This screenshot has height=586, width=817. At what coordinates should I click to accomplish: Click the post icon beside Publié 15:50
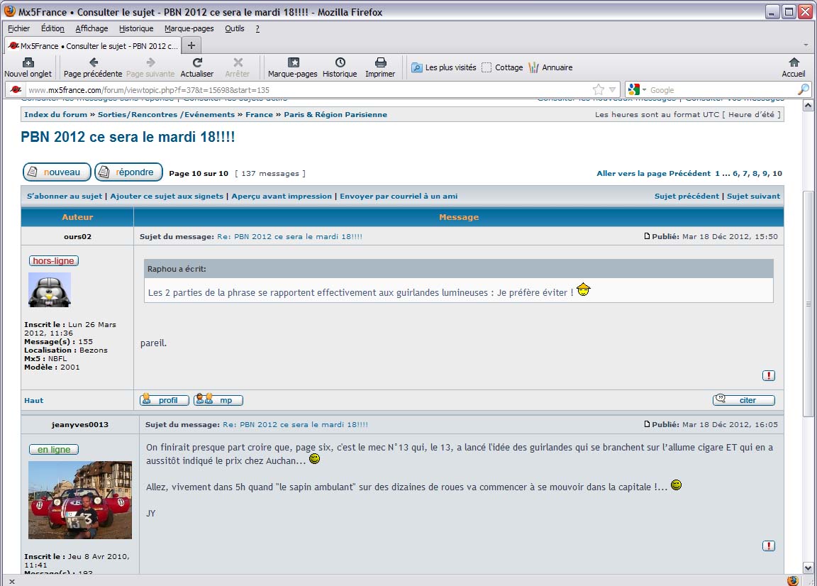647,236
